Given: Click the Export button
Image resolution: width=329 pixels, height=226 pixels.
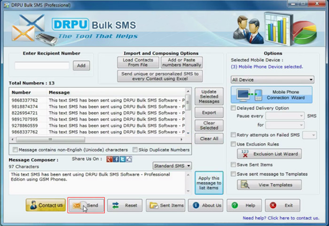Looking at the screenshot, I should (209, 112).
